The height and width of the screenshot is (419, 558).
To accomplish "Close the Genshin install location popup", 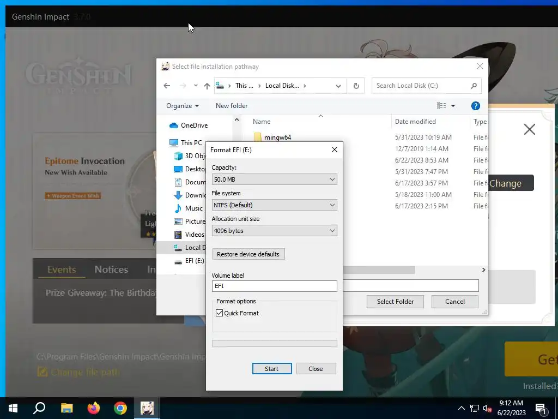I will pos(530,129).
